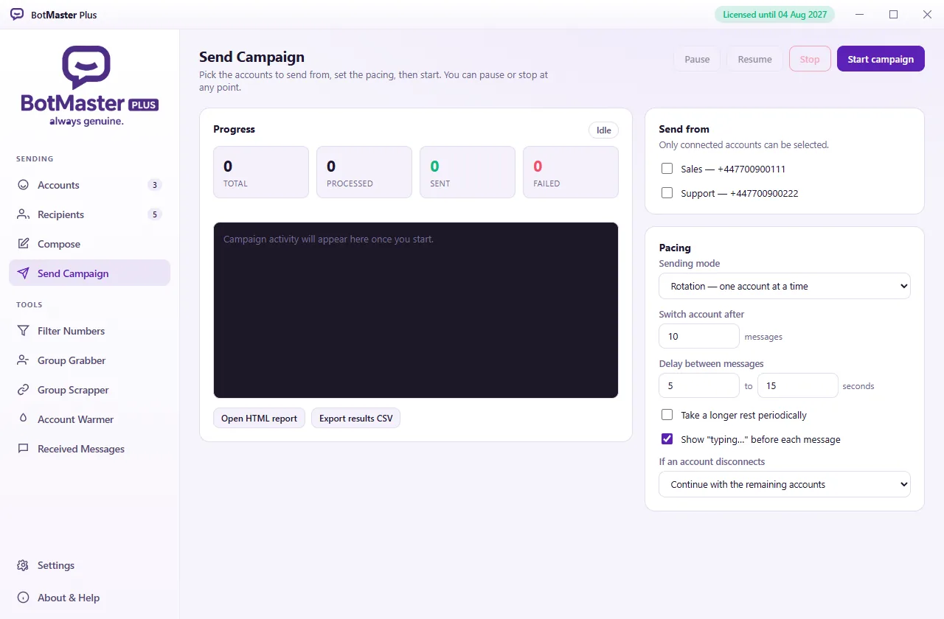This screenshot has width=944, height=619.
Task: Click the Account Warmer flame icon
Action: (24, 419)
